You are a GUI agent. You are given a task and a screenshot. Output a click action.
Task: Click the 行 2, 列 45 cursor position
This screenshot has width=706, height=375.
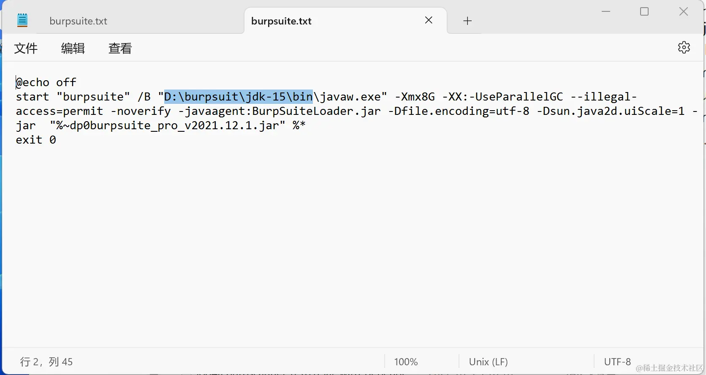click(46, 362)
